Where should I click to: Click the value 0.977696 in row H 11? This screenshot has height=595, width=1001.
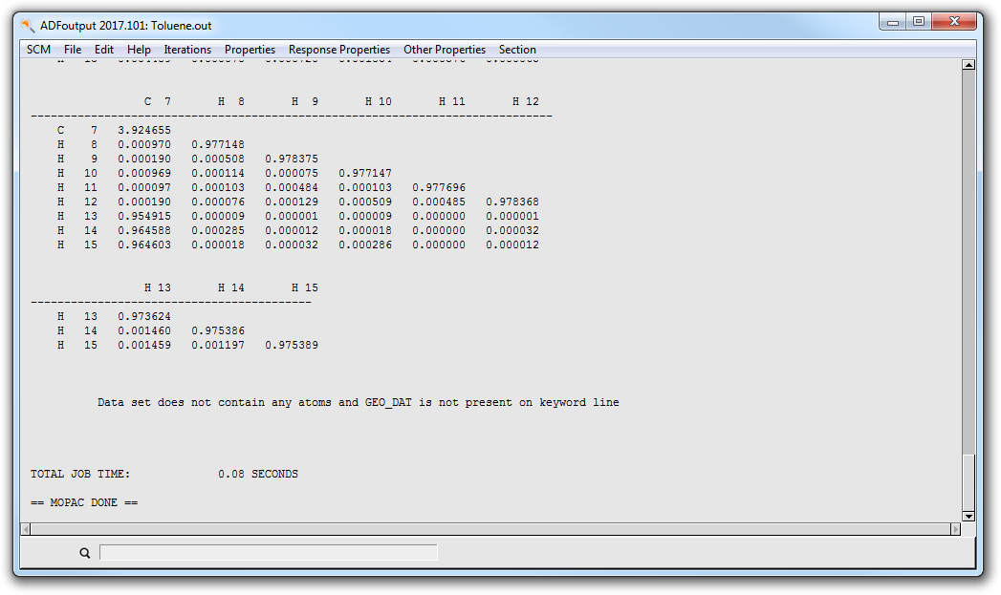(x=439, y=187)
